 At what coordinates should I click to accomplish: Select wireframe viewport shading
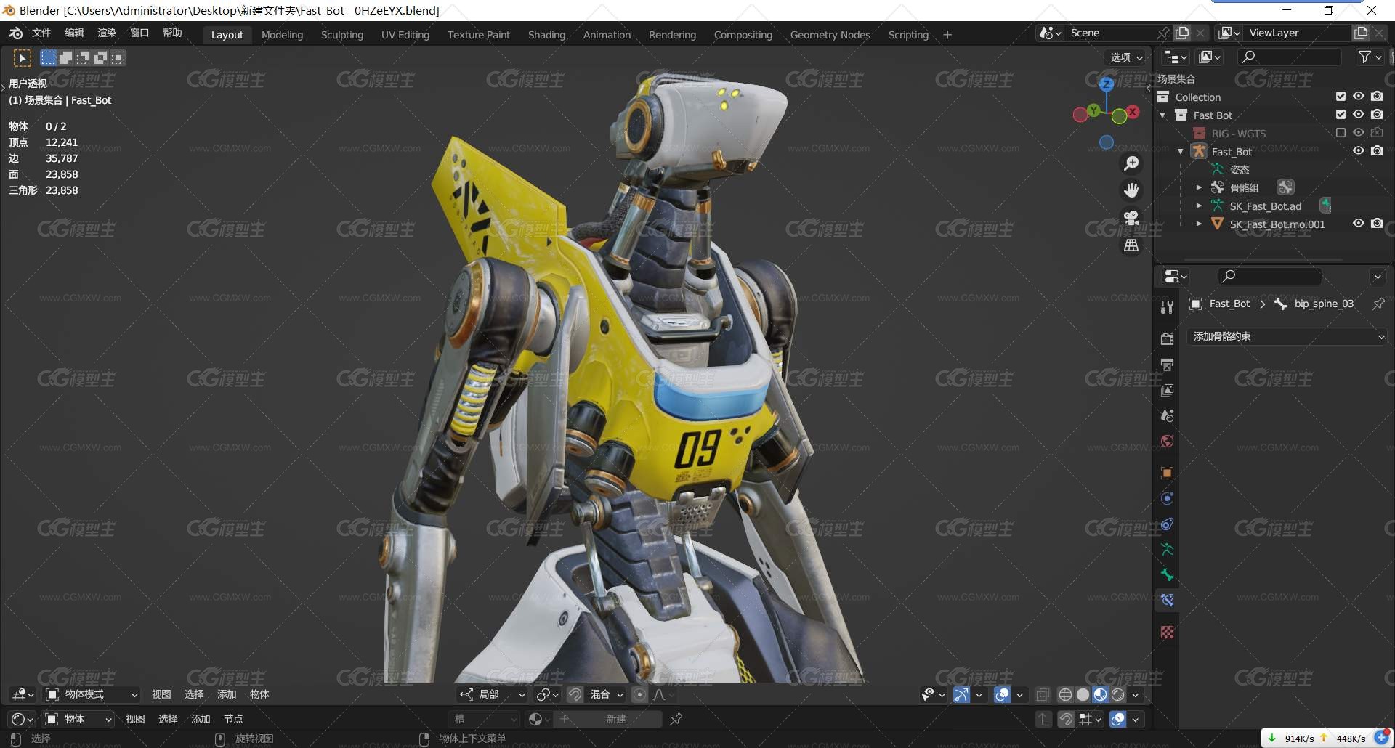click(x=1065, y=695)
